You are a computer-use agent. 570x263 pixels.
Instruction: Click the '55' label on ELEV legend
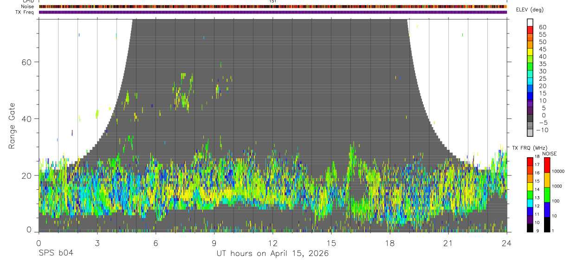[542, 35]
